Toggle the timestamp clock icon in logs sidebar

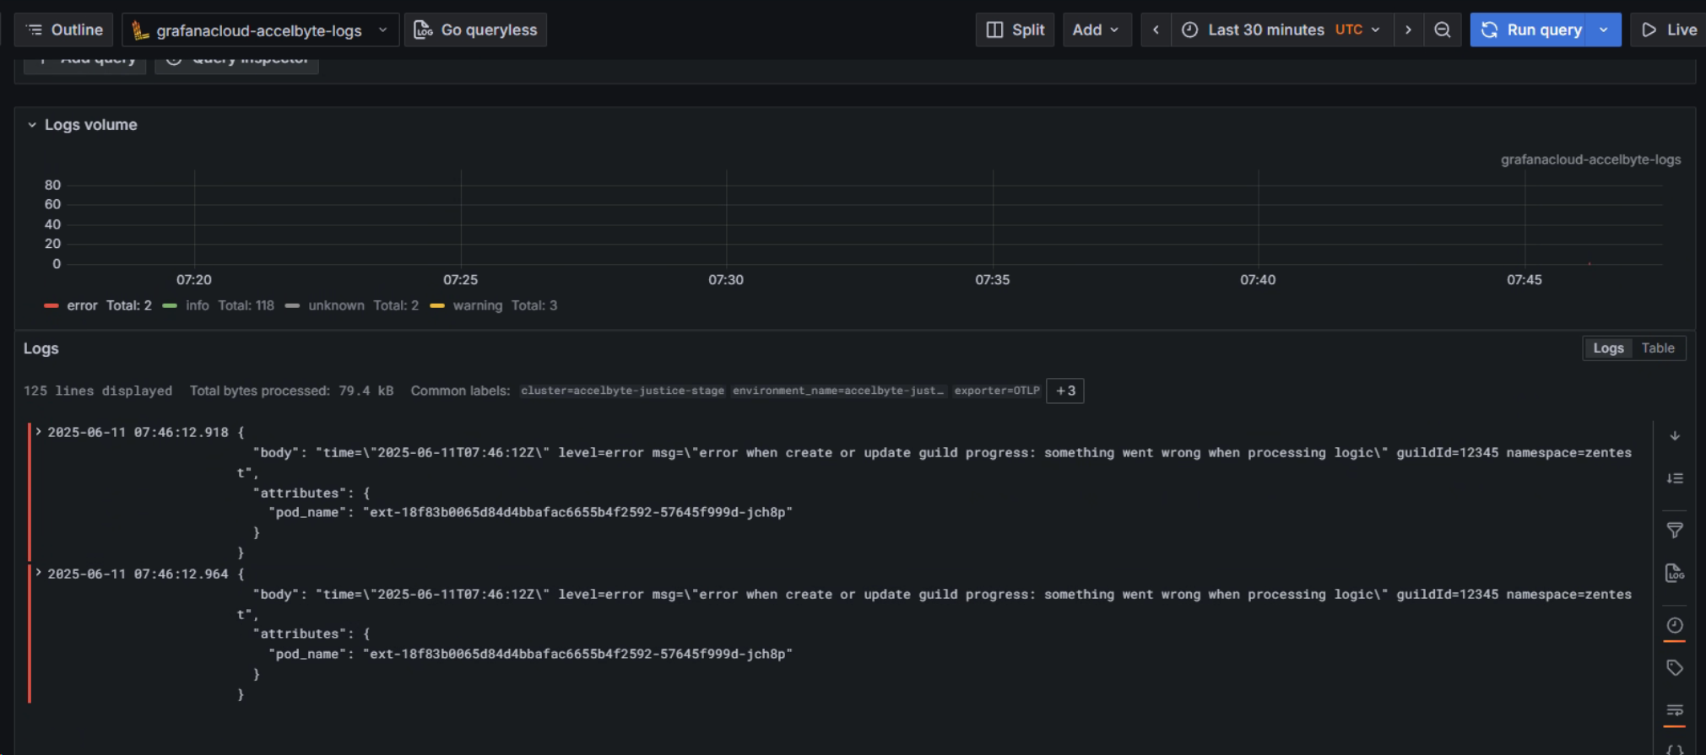tap(1675, 625)
